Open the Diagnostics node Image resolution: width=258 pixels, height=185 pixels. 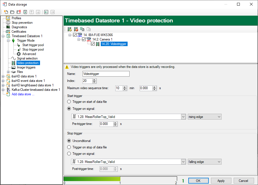(x=19, y=27)
